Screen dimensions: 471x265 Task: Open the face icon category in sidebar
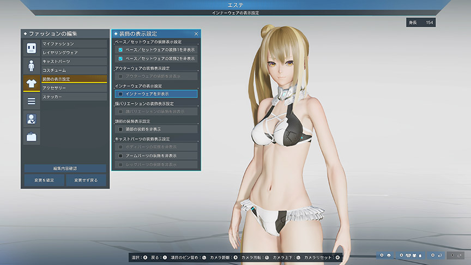(31, 48)
